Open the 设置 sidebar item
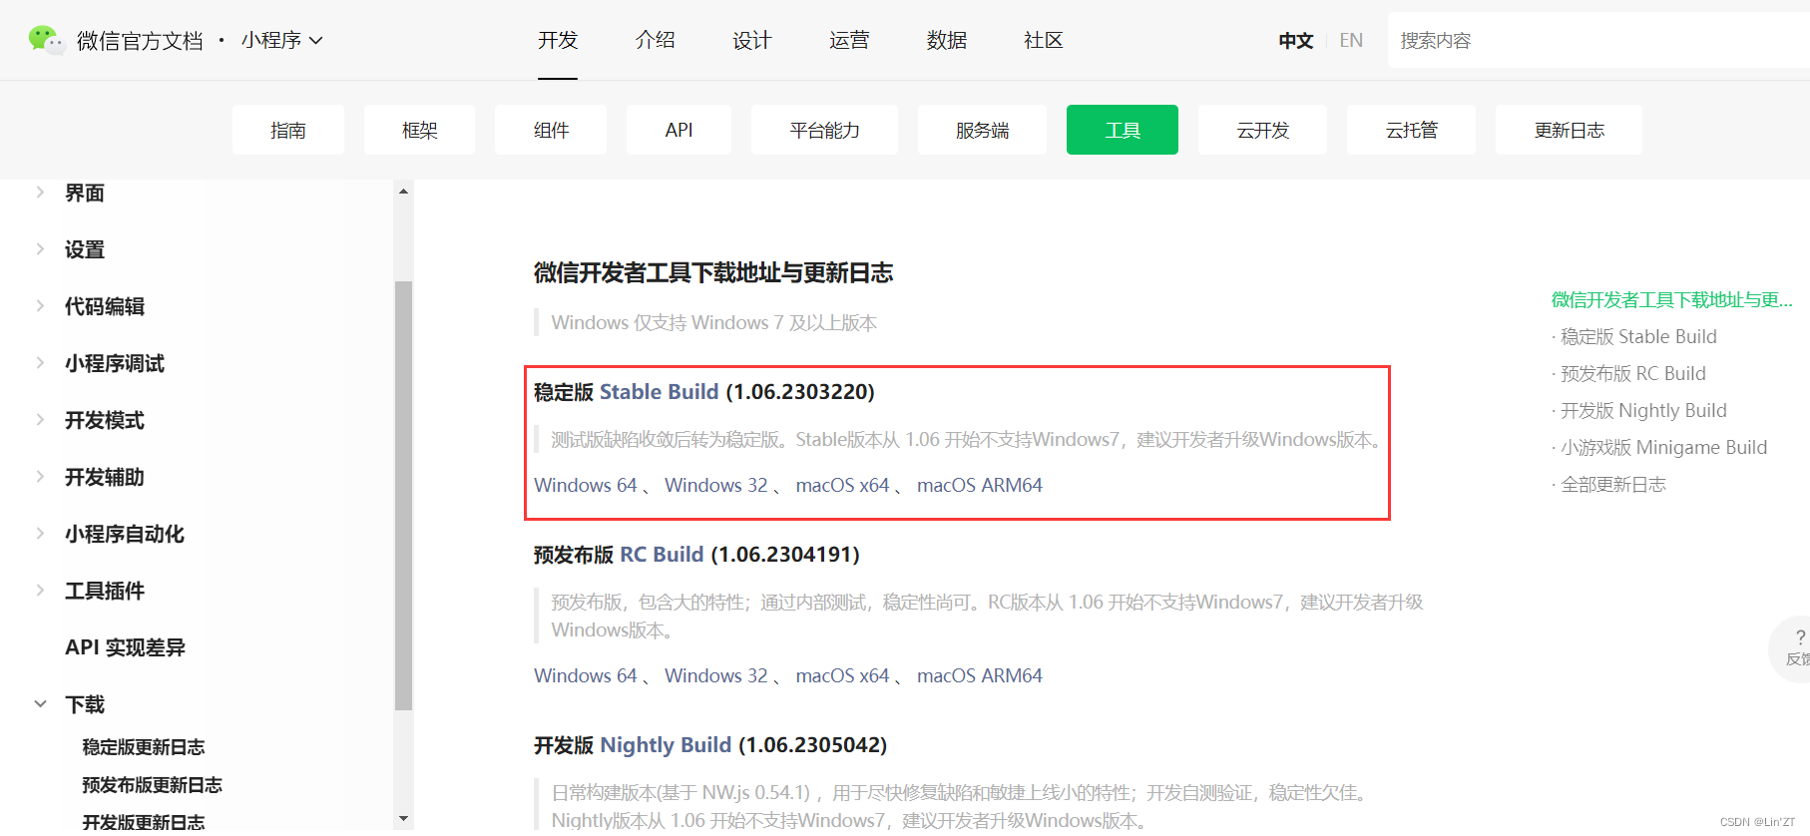Viewport: 1810px width, 836px height. [85, 249]
